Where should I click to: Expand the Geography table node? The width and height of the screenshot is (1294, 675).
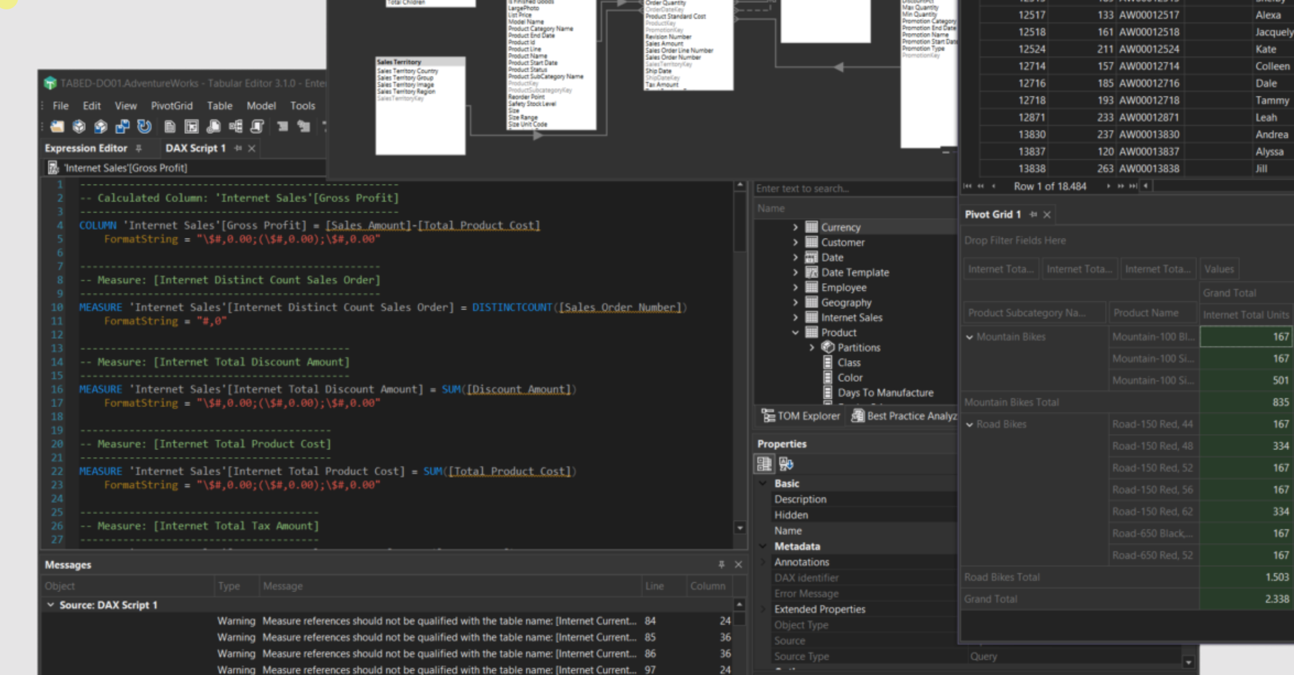point(795,303)
